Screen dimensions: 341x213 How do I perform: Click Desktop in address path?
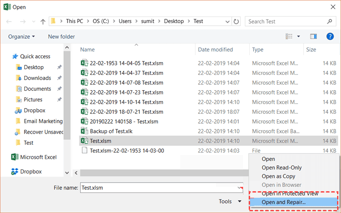click(x=174, y=21)
